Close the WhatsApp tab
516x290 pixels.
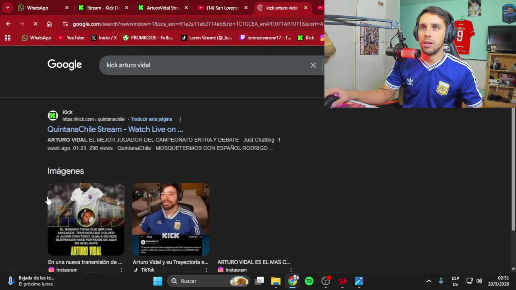click(67, 8)
